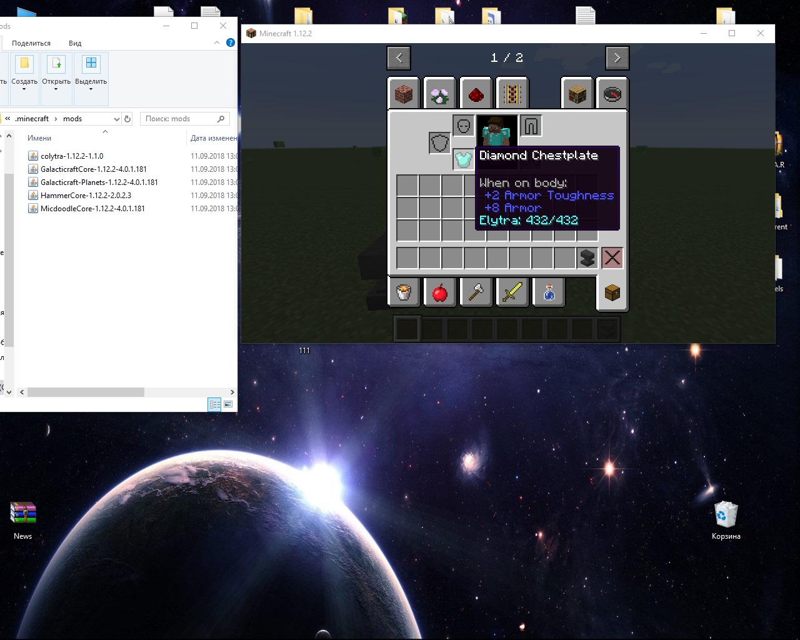The image size is (800, 640).
Task: Go to previous creative tab page
Action: (x=399, y=58)
